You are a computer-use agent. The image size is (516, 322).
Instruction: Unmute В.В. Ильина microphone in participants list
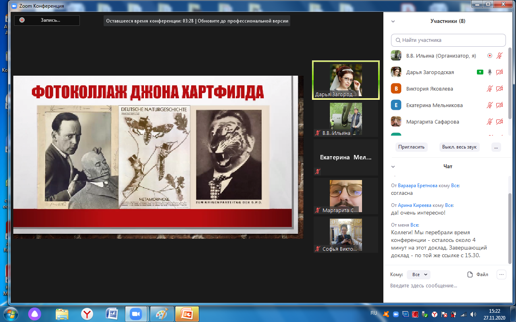(499, 56)
